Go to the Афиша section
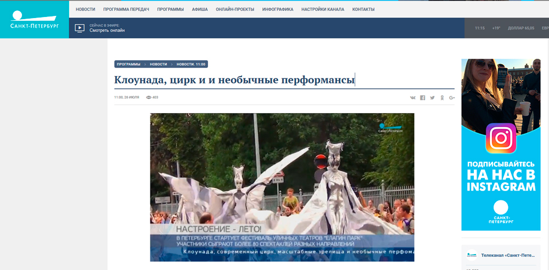Screen dimensions: 549x270 pyautogui.click(x=200, y=9)
